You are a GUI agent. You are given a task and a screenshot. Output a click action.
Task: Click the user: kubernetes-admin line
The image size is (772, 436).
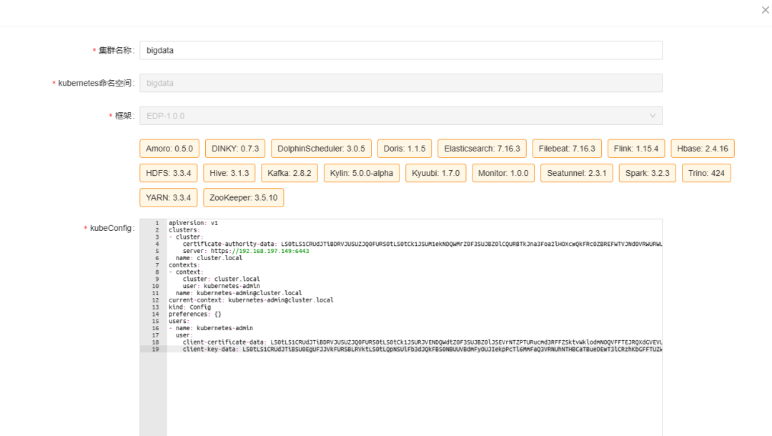(221, 286)
